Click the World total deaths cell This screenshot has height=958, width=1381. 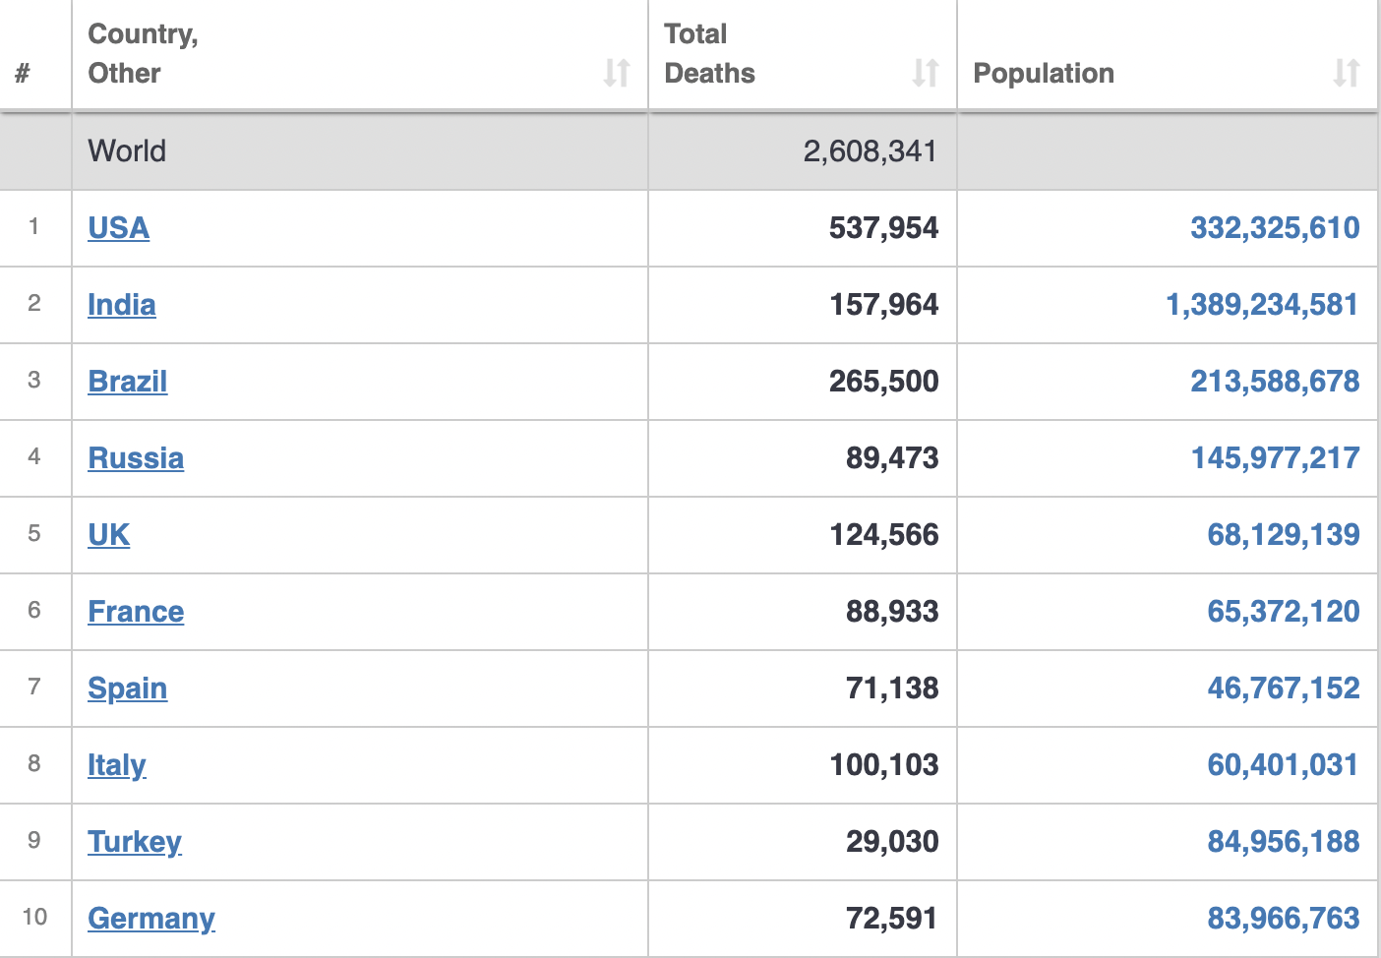tap(870, 151)
